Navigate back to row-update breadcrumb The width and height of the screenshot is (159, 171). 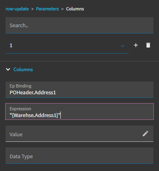click(x=17, y=9)
